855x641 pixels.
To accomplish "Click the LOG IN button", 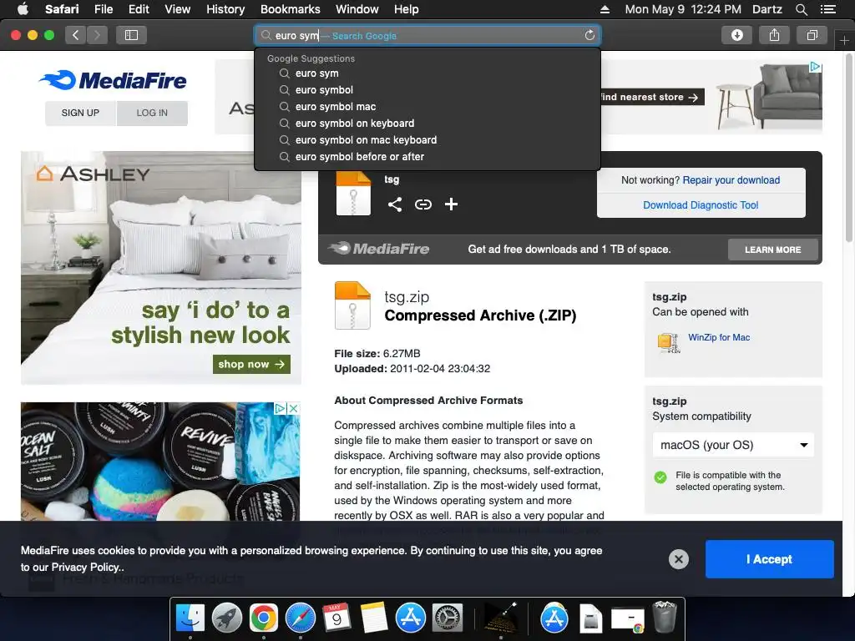I will 152,113.
